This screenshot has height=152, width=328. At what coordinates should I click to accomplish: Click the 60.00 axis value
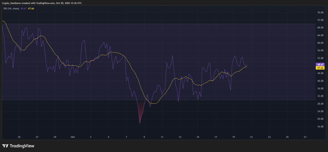point(320,43)
